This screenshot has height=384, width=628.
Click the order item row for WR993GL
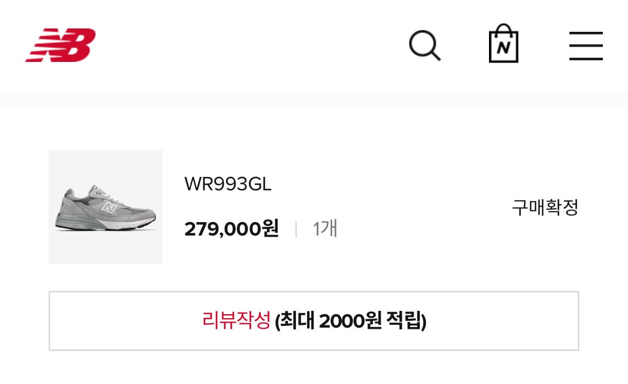tap(313, 207)
